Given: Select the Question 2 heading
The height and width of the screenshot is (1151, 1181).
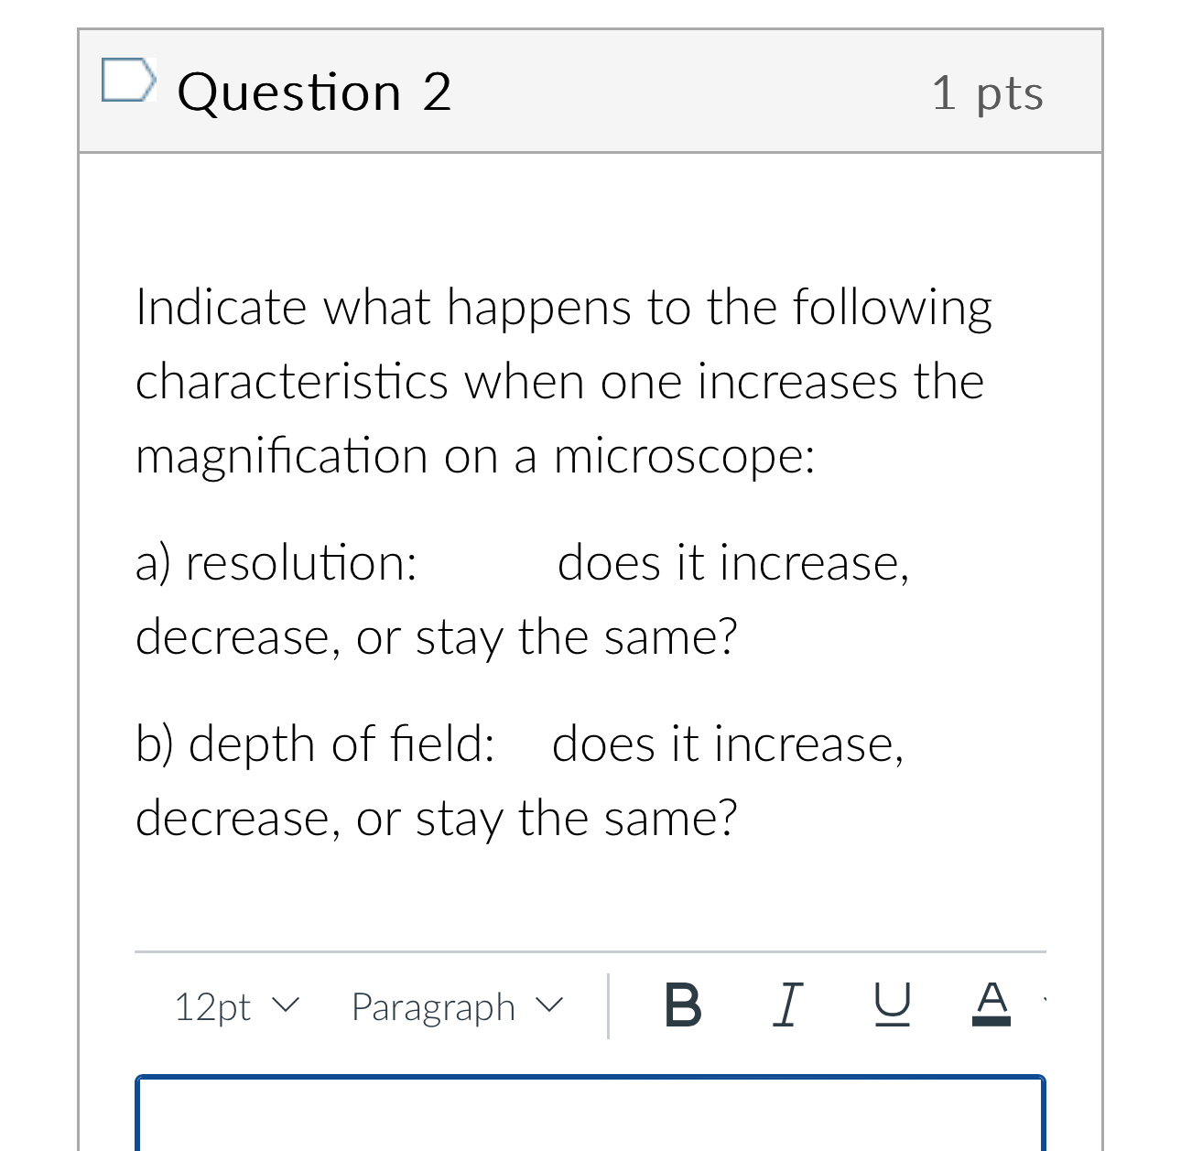Looking at the screenshot, I should point(315,91).
